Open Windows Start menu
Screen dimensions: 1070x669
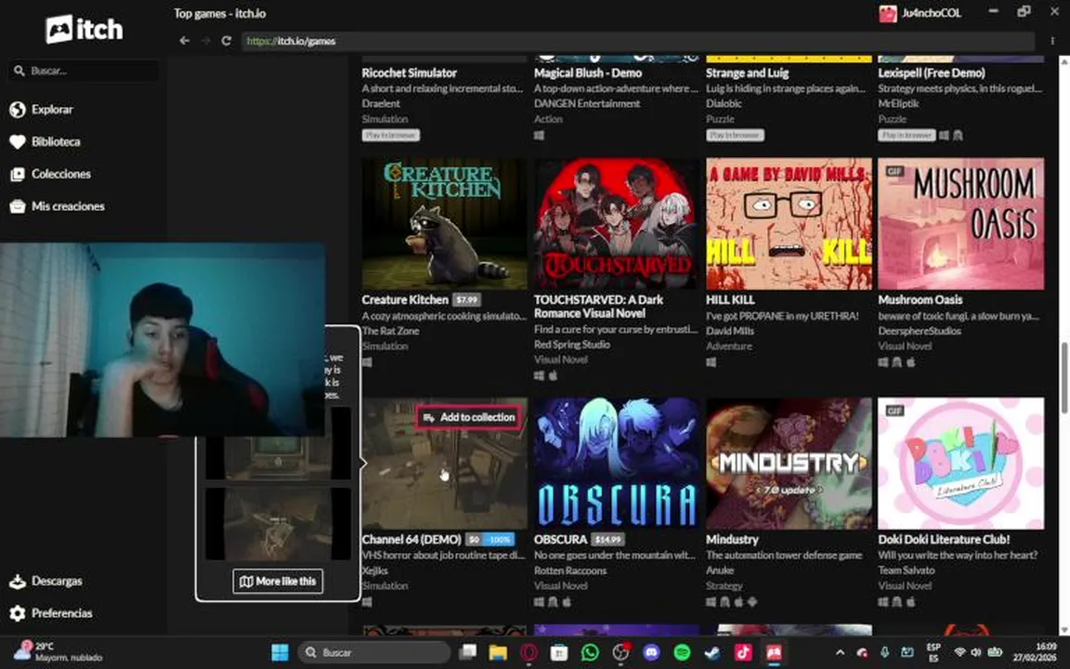[x=280, y=652]
